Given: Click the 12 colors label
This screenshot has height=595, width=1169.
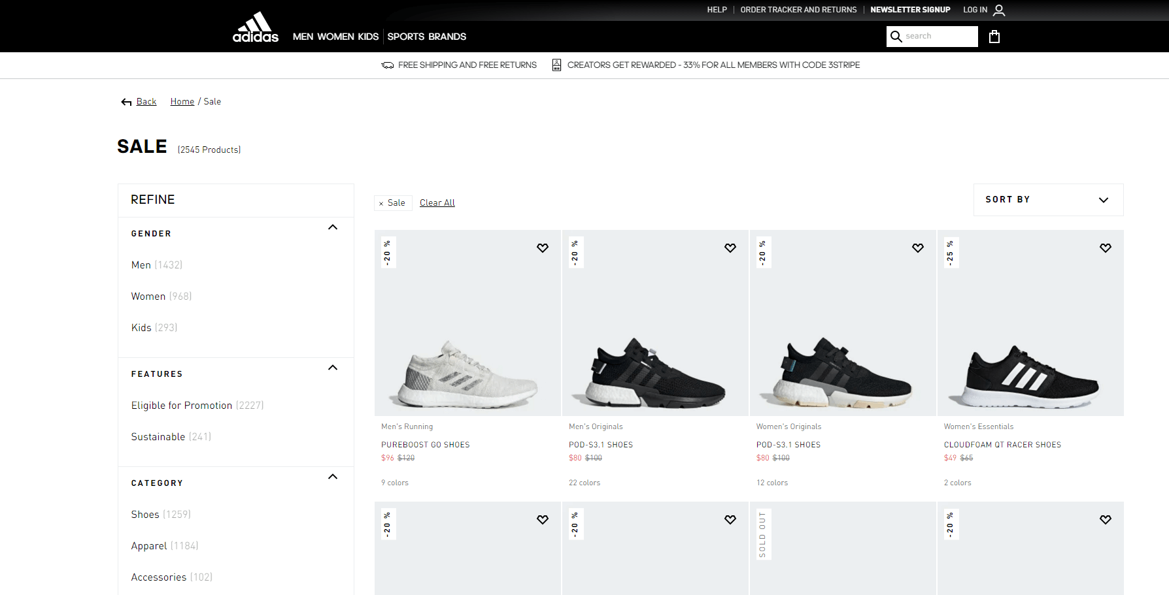Looking at the screenshot, I should [772, 483].
